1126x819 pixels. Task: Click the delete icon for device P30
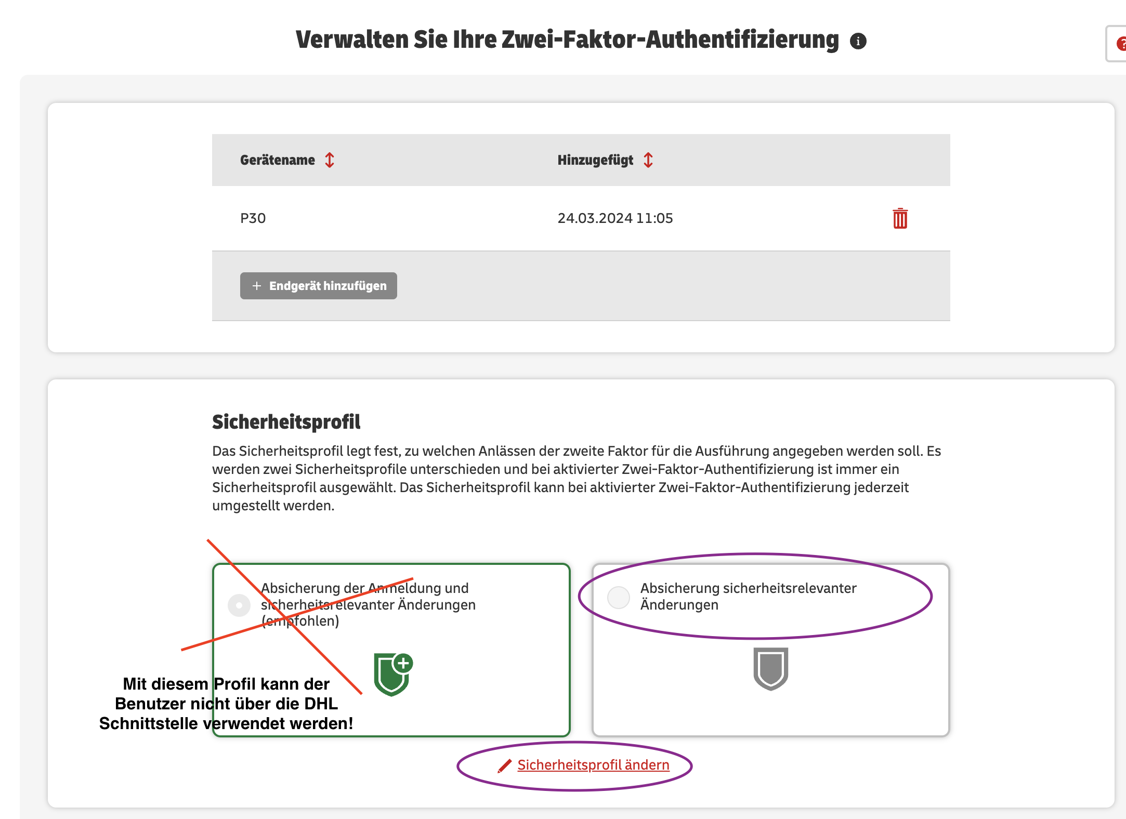click(x=899, y=218)
